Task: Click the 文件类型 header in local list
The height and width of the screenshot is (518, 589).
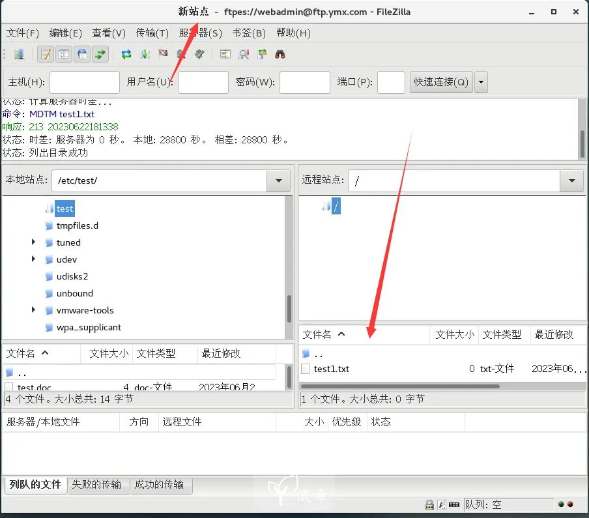Action: click(165, 353)
